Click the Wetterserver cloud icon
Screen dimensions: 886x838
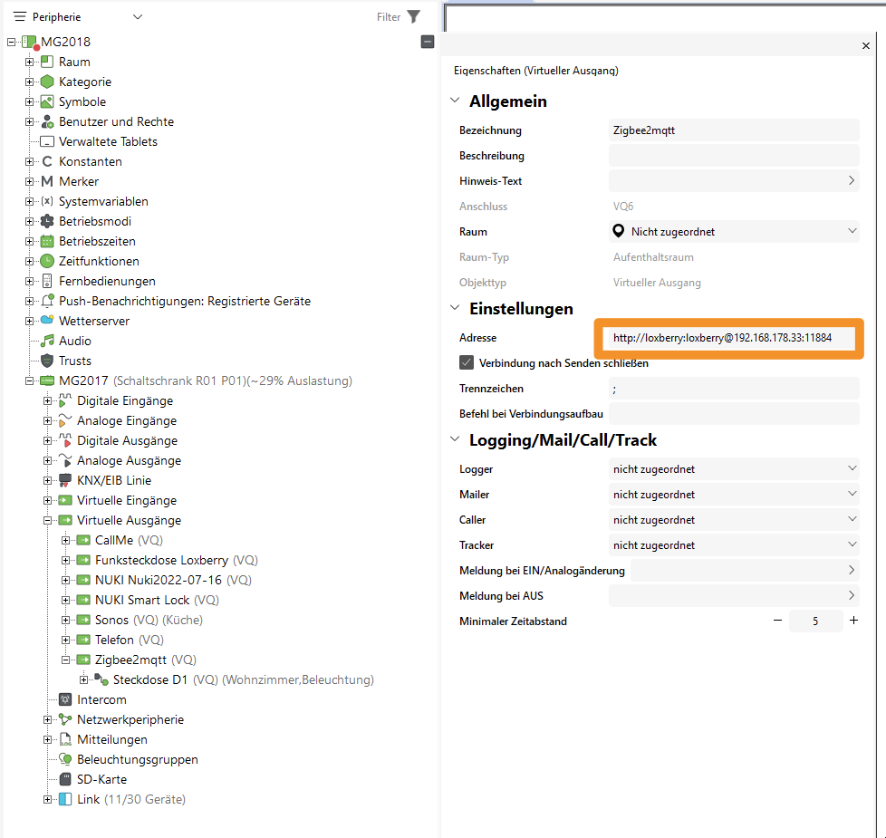[x=47, y=321]
